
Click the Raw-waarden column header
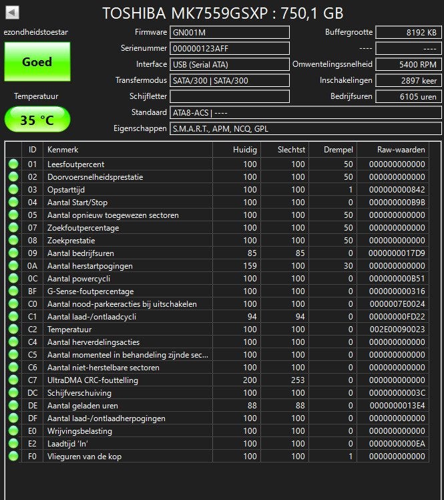(x=393, y=150)
